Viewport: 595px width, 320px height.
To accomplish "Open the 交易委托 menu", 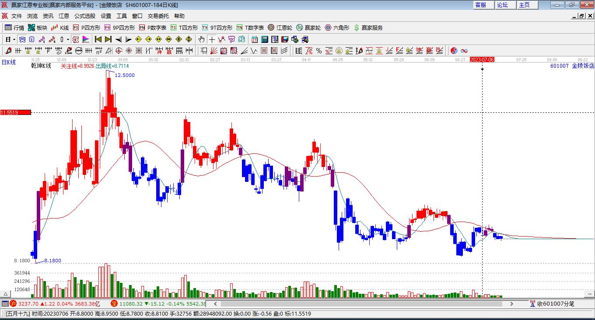I will click(158, 16).
